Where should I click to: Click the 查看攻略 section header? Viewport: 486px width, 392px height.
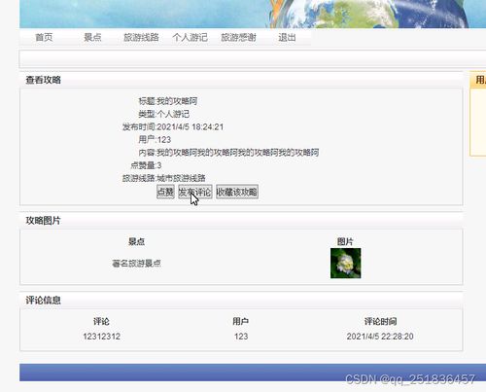[44, 80]
